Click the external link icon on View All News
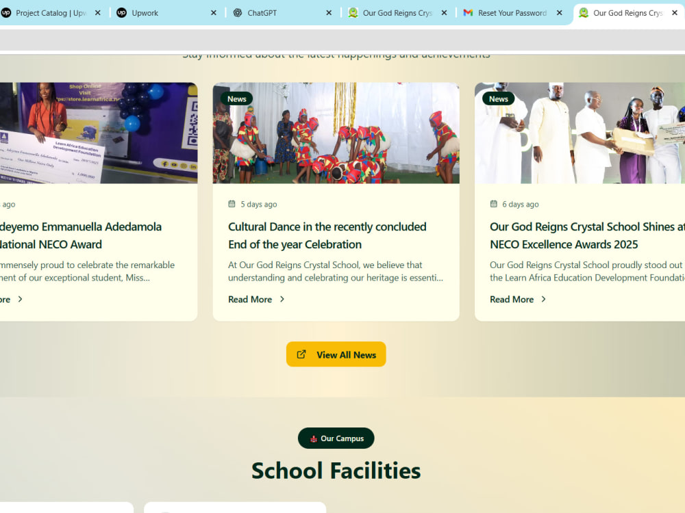 [x=301, y=354]
